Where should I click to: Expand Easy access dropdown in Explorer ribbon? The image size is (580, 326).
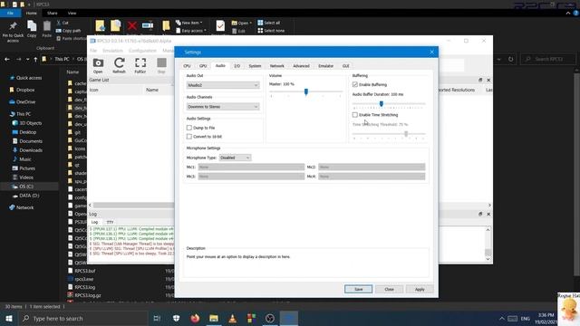(x=191, y=31)
